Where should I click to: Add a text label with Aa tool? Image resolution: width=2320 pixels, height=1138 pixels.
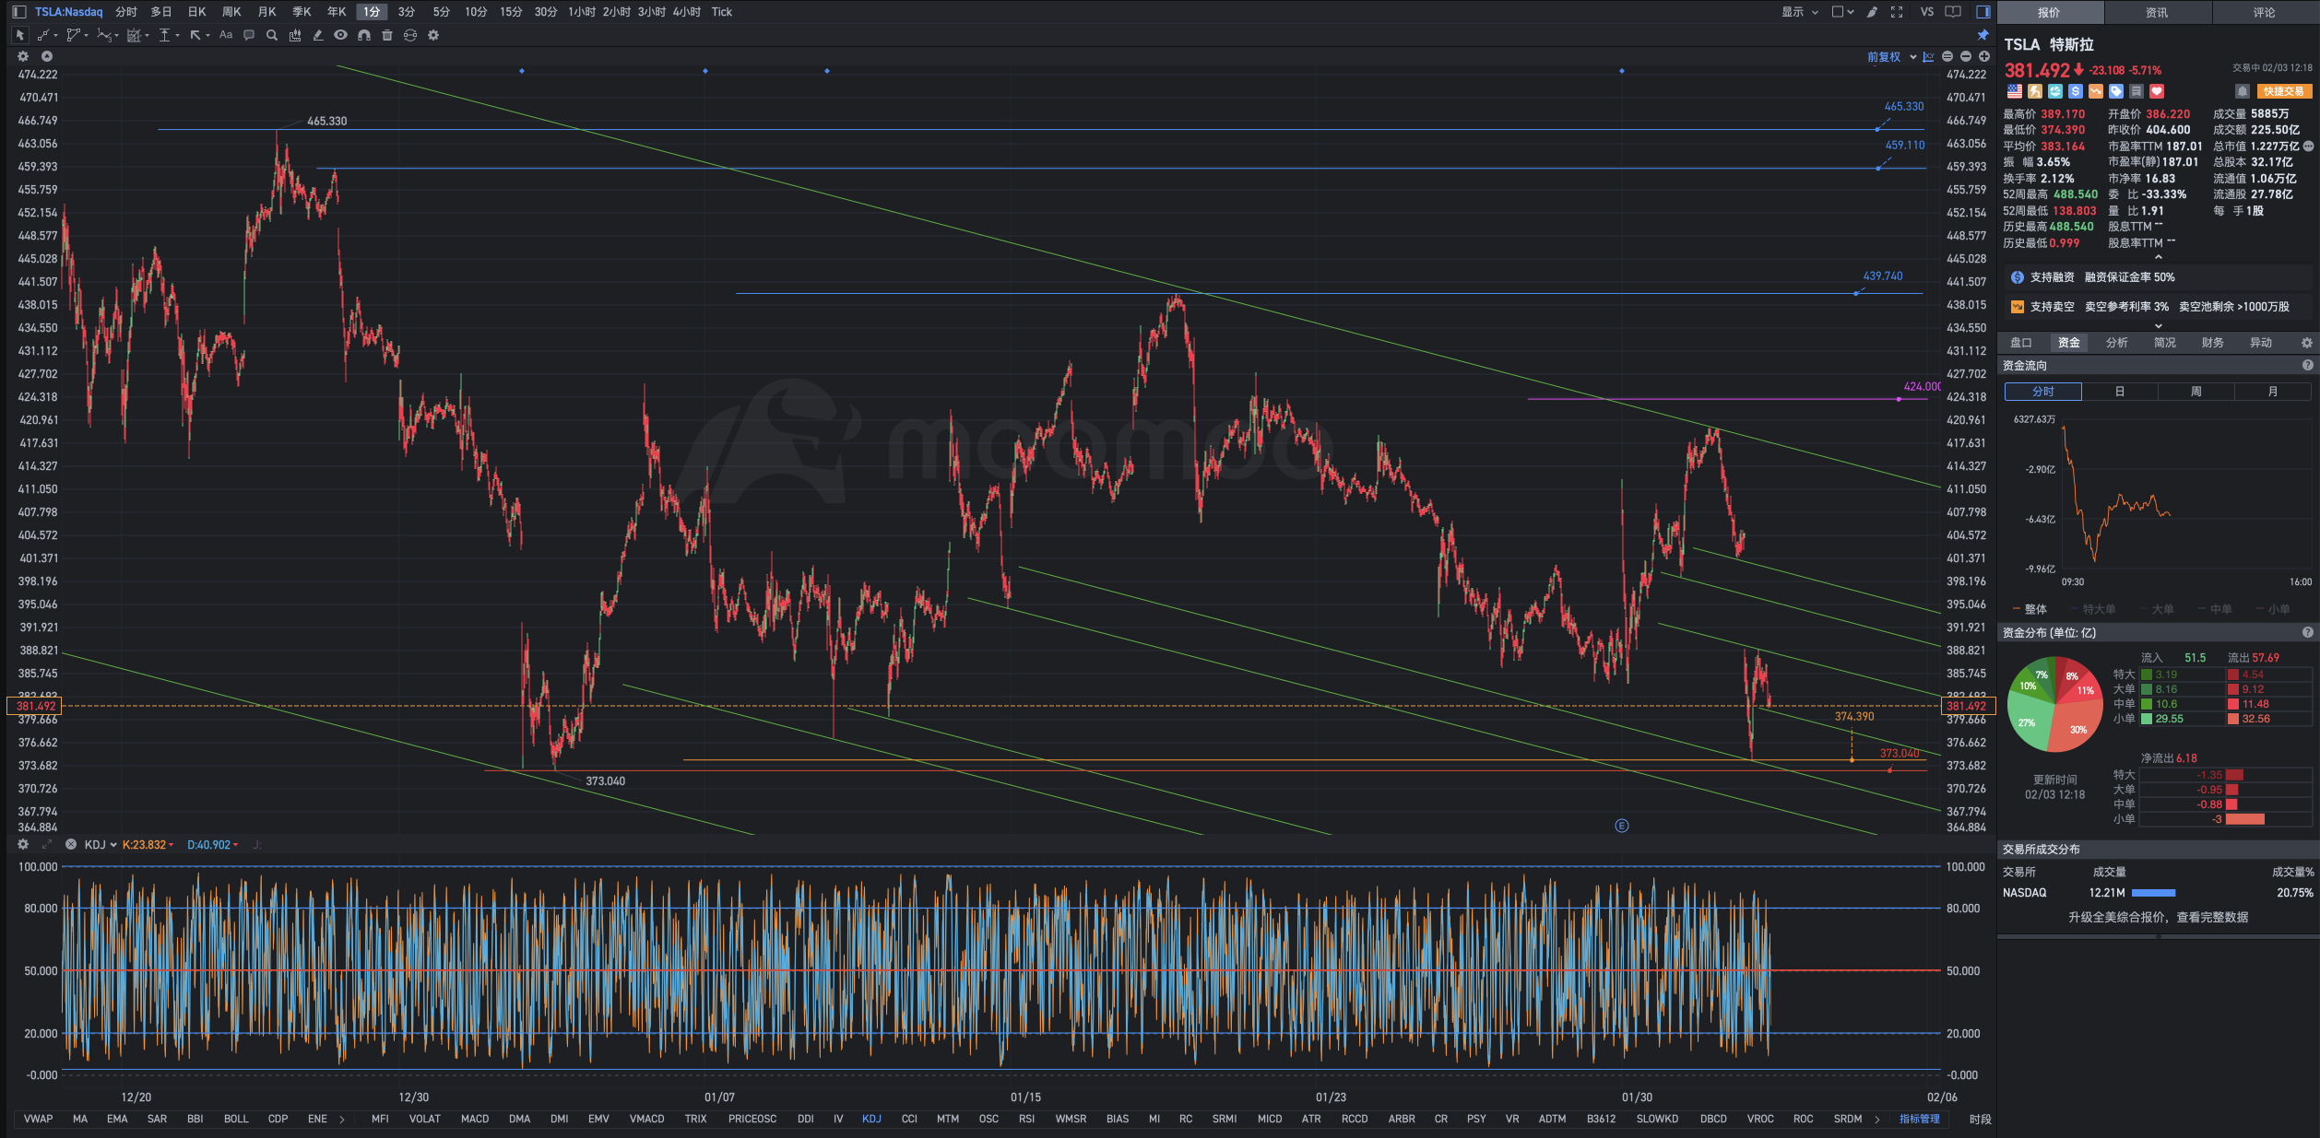[226, 35]
